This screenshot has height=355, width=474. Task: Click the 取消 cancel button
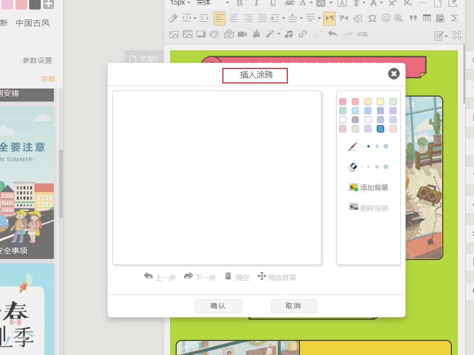(x=293, y=306)
